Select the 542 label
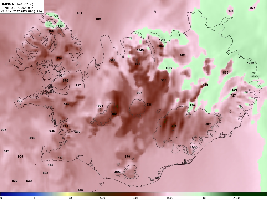 pyautogui.click(x=66, y=104)
